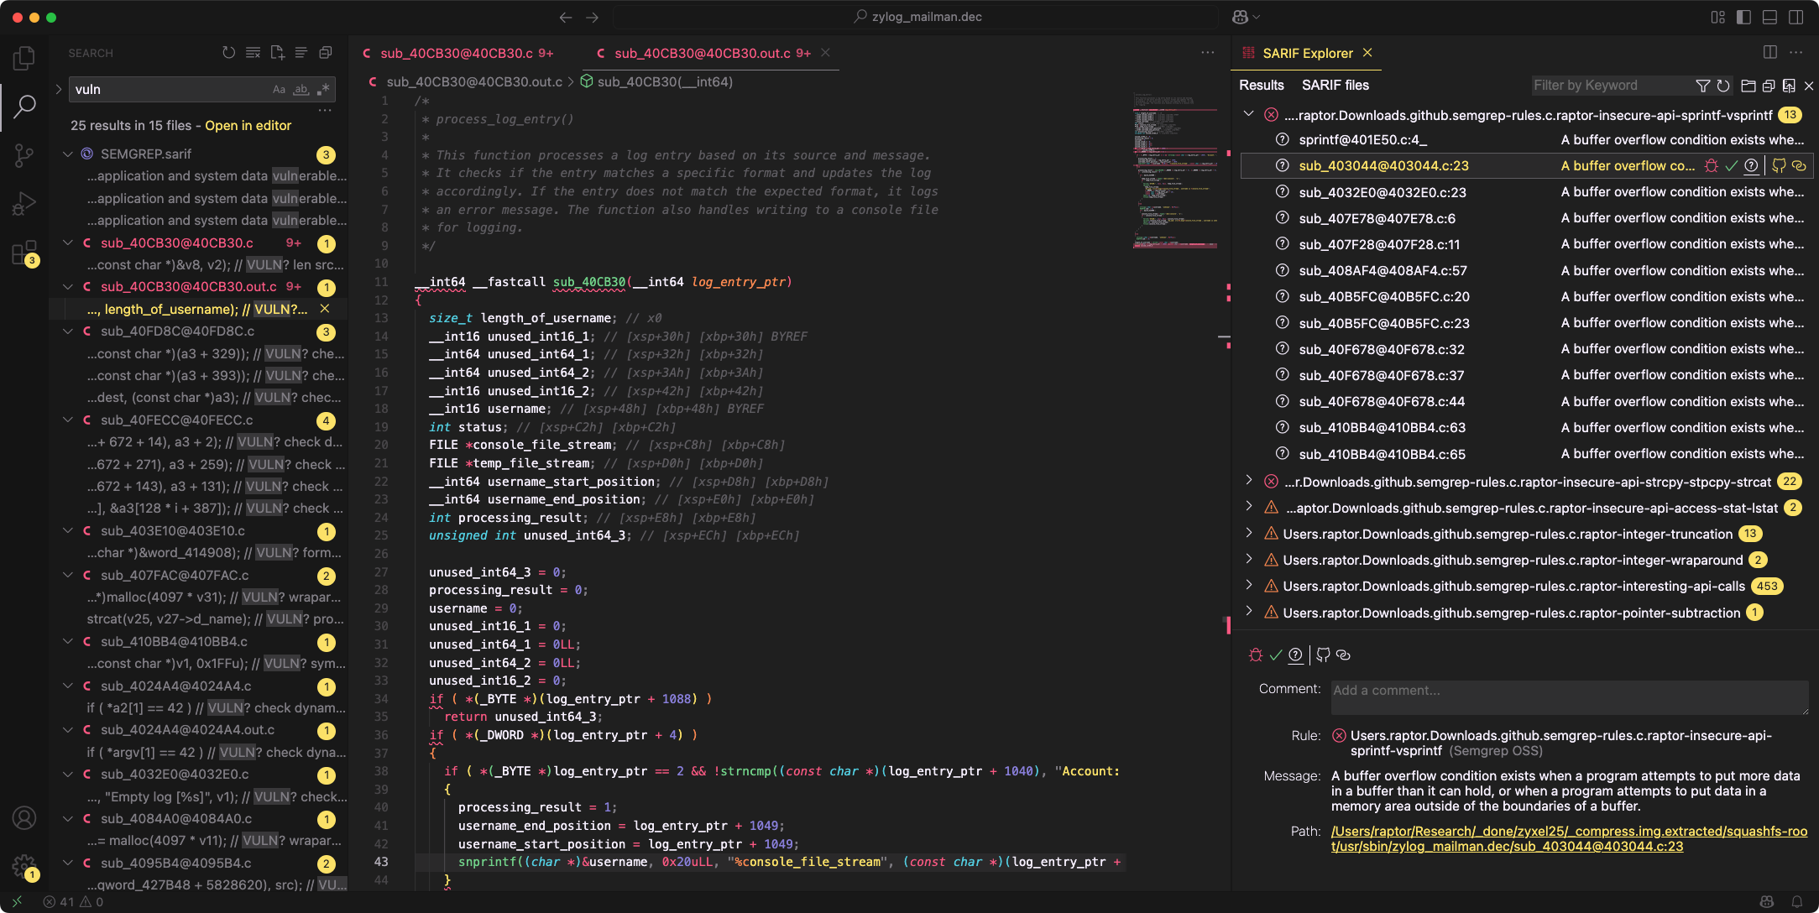This screenshot has width=1819, height=913.
Task: Click Open in editor link
Action: (x=248, y=126)
